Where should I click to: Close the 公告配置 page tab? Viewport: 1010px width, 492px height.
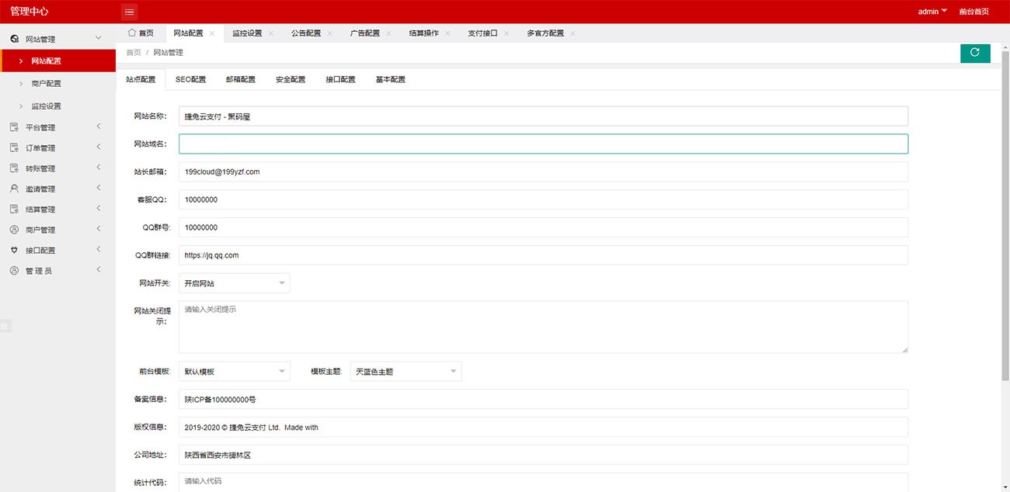pyautogui.click(x=330, y=33)
